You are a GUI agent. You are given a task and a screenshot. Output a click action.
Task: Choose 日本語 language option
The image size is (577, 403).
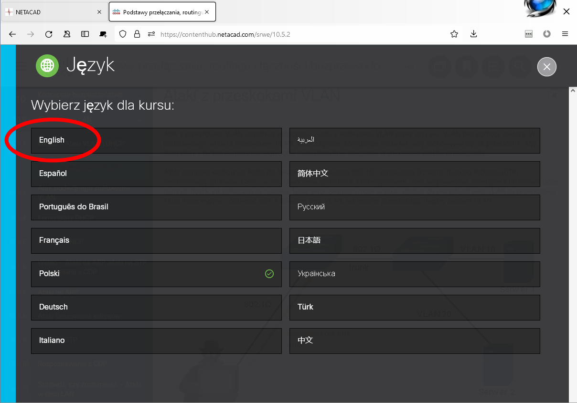click(415, 240)
